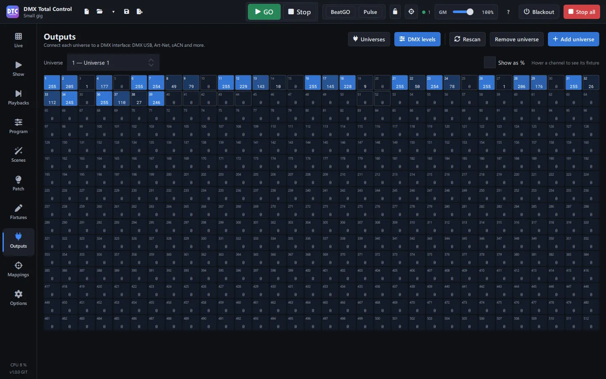Expand the recent files dropdown arrow
606x379 pixels.
(113, 12)
